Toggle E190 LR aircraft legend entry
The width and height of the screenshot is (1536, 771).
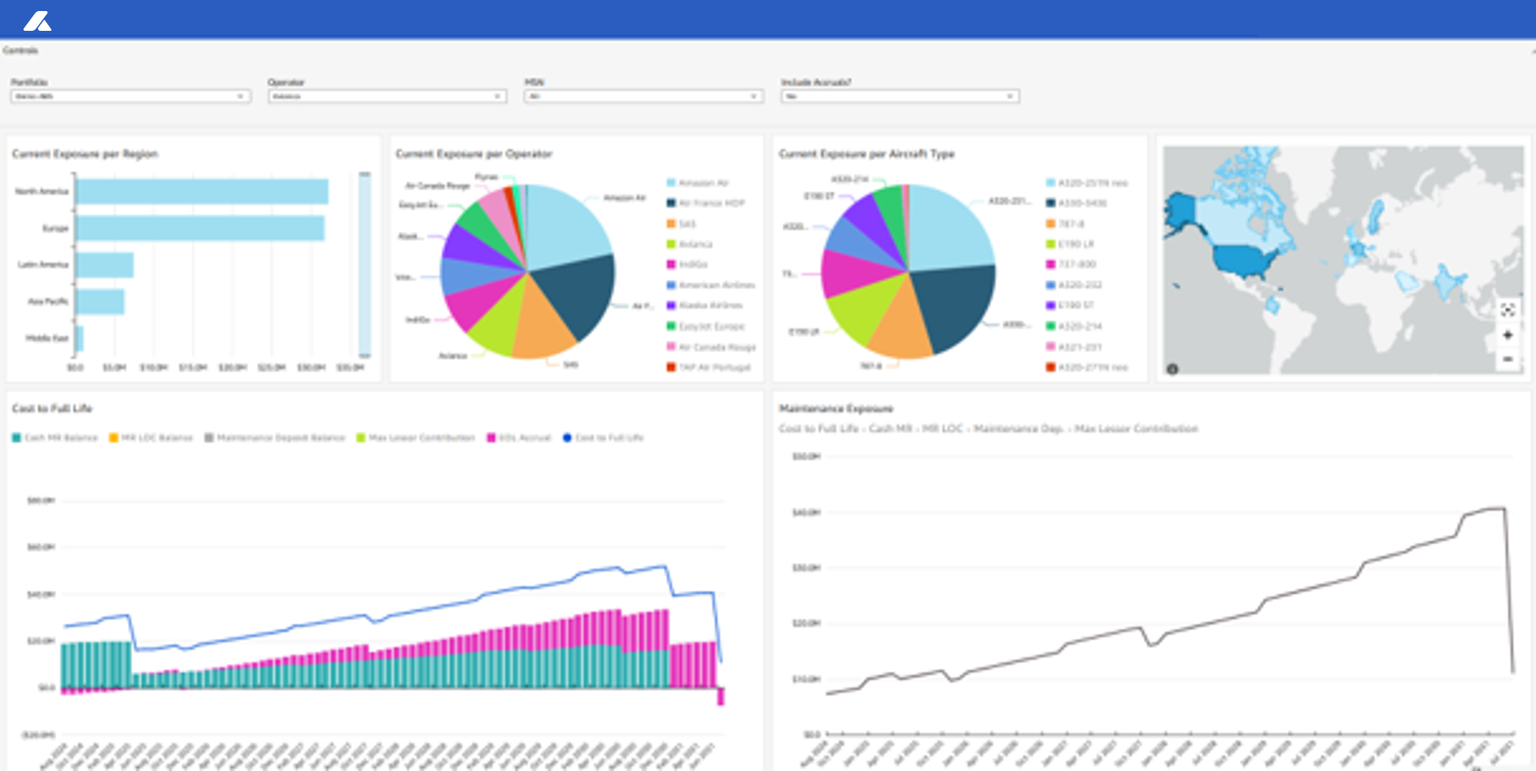(1070, 244)
